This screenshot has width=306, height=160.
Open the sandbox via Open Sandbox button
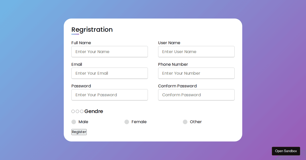[286, 151]
